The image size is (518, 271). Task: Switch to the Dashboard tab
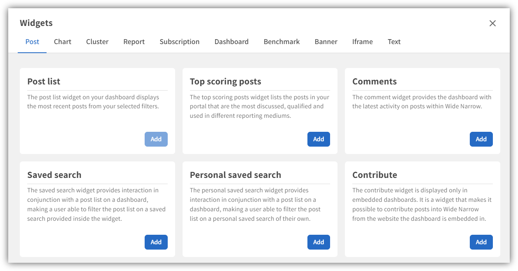pos(231,42)
